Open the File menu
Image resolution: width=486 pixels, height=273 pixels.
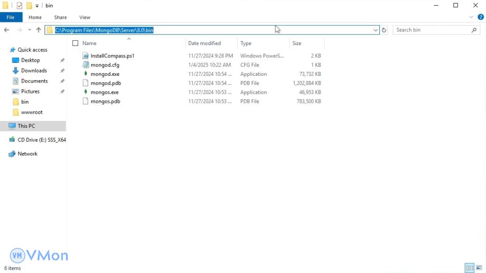pyautogui.click(x=10, y=18)
